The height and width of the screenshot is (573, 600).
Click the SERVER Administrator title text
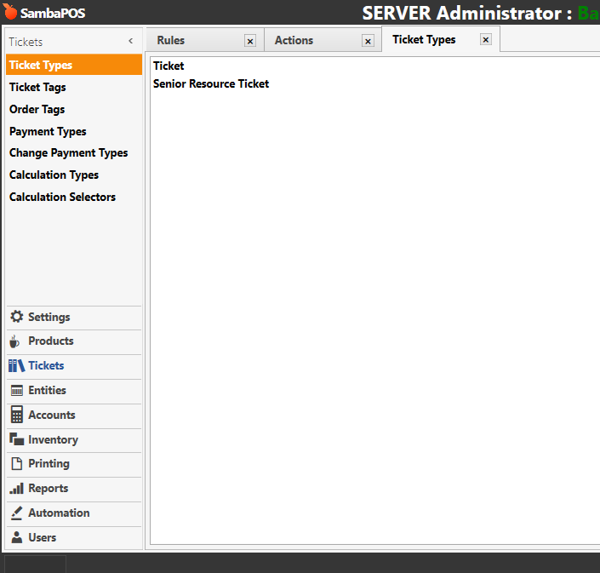coord(467,13)
